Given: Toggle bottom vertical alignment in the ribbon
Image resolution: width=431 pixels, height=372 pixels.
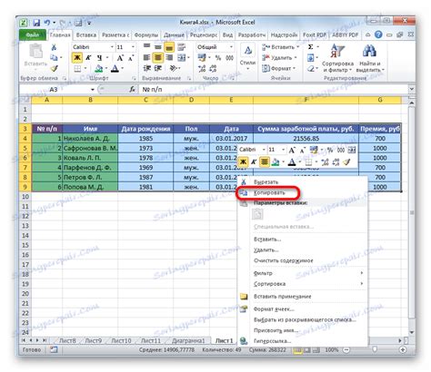Looking at the screenshot, I should pos(169,47).
